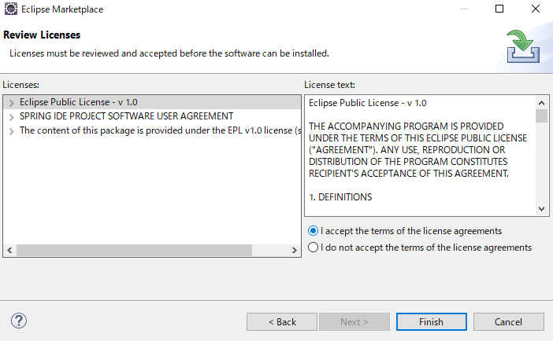553x341 pixels.
Task: Click the horizontal scrollbar thumb in licenses list
Action: pyautogui.click(x=134, y=250)
